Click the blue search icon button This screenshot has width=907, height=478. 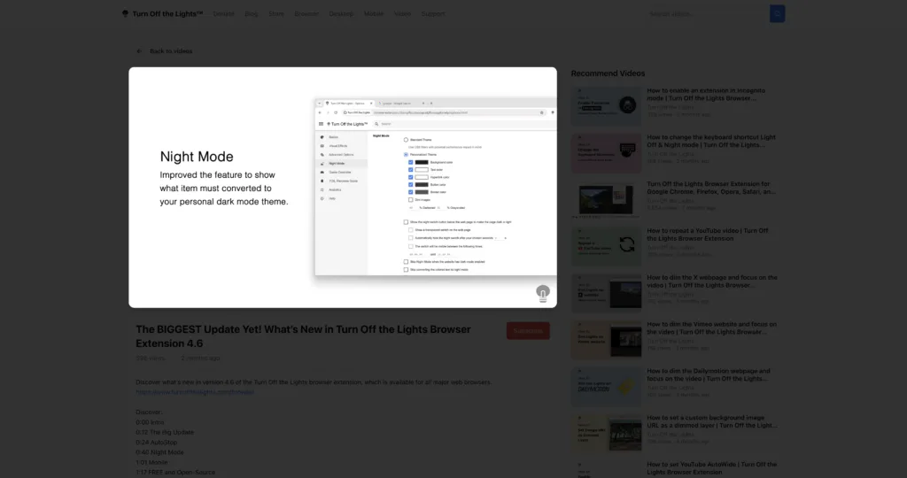777,14
